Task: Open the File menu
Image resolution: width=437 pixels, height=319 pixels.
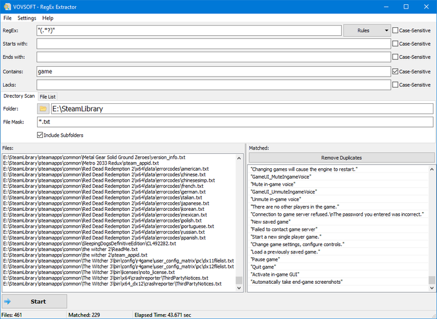Action: pos(7,18)
